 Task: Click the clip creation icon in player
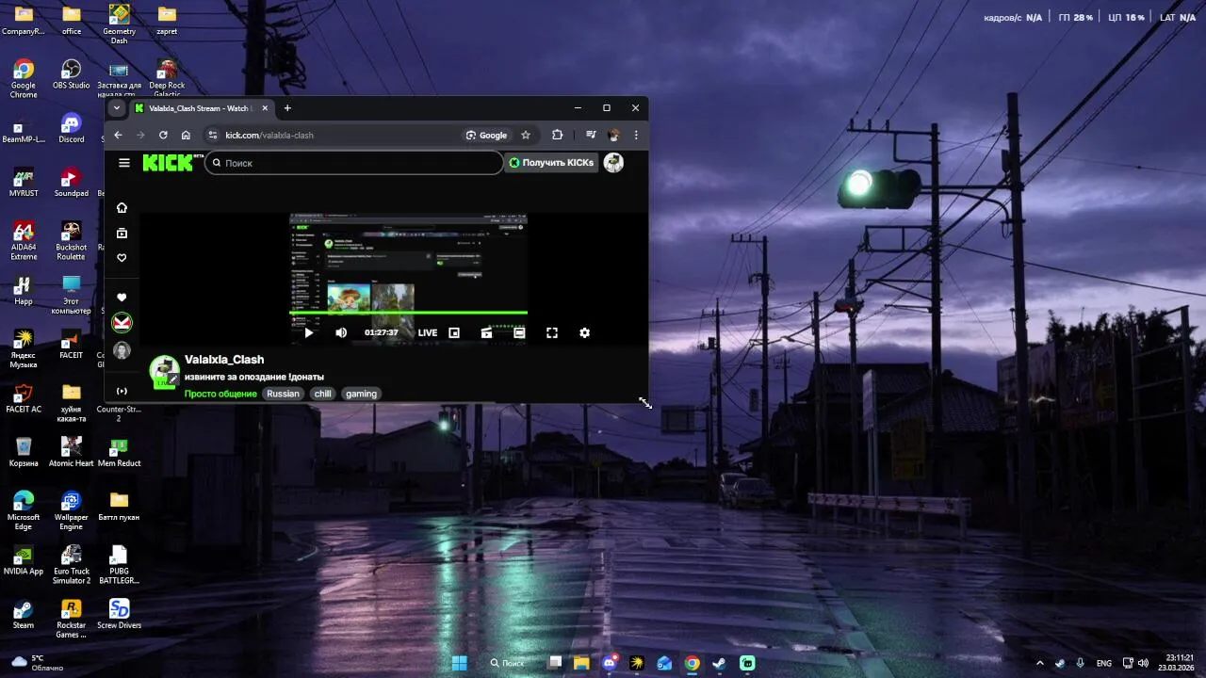point(486,332)
